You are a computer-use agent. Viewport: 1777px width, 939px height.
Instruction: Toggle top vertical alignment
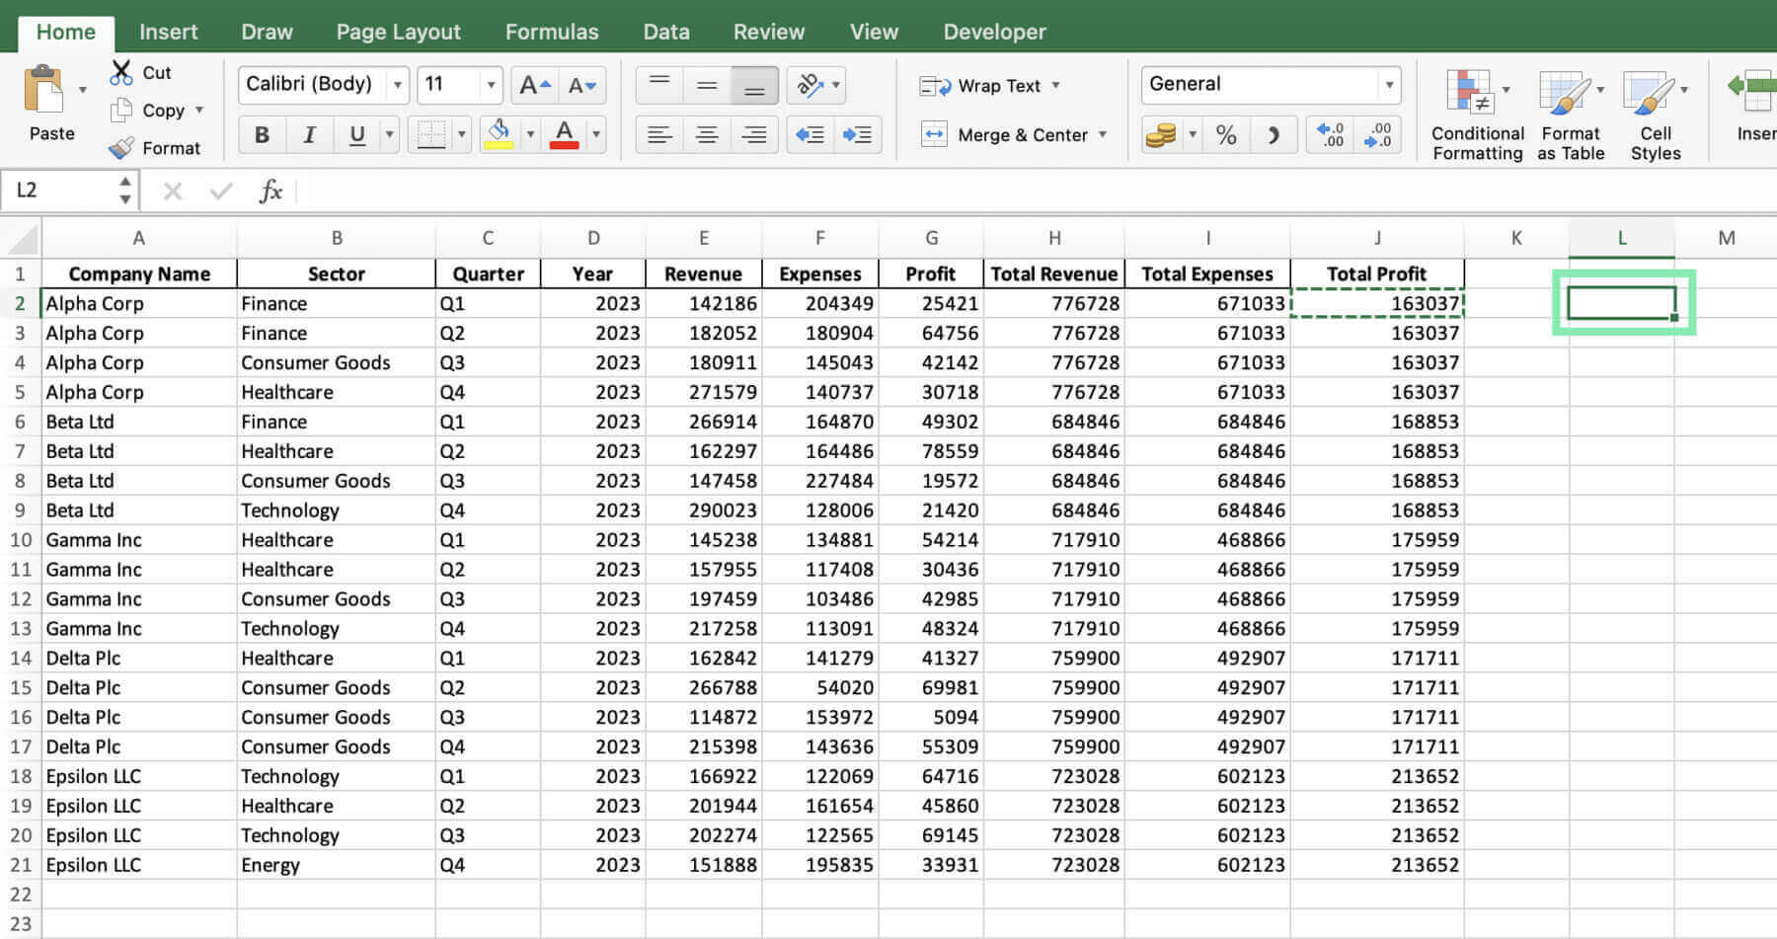pos(659,85)
